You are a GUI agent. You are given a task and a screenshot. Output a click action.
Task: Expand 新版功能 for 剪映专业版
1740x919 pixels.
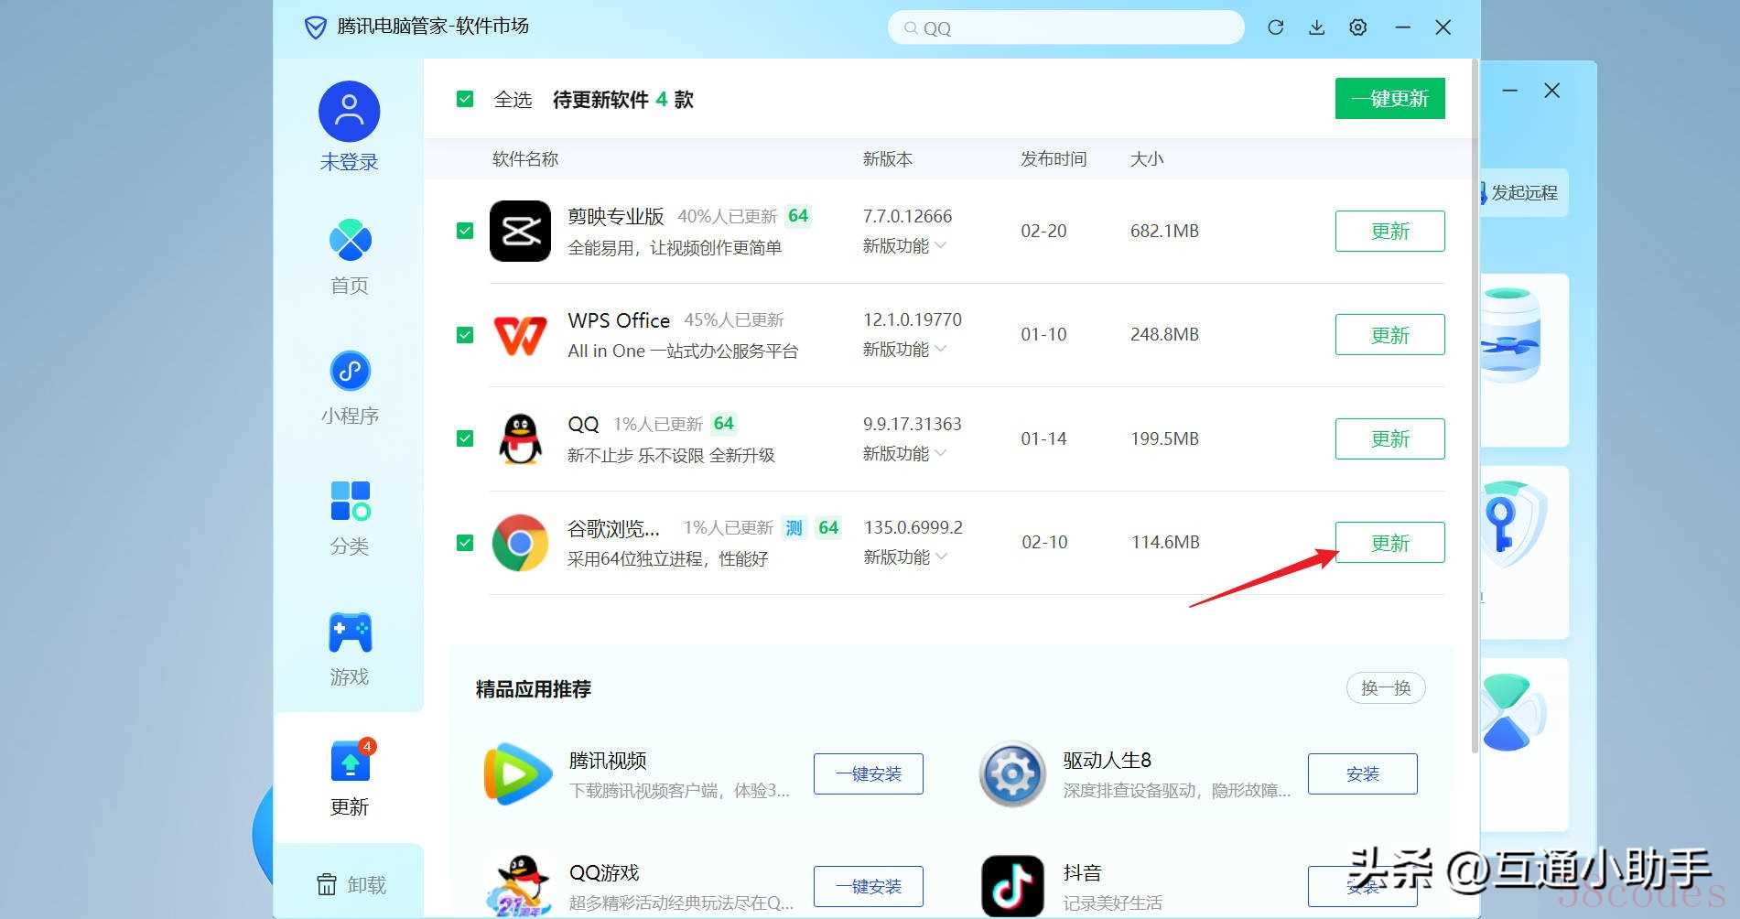coord(904,246)
